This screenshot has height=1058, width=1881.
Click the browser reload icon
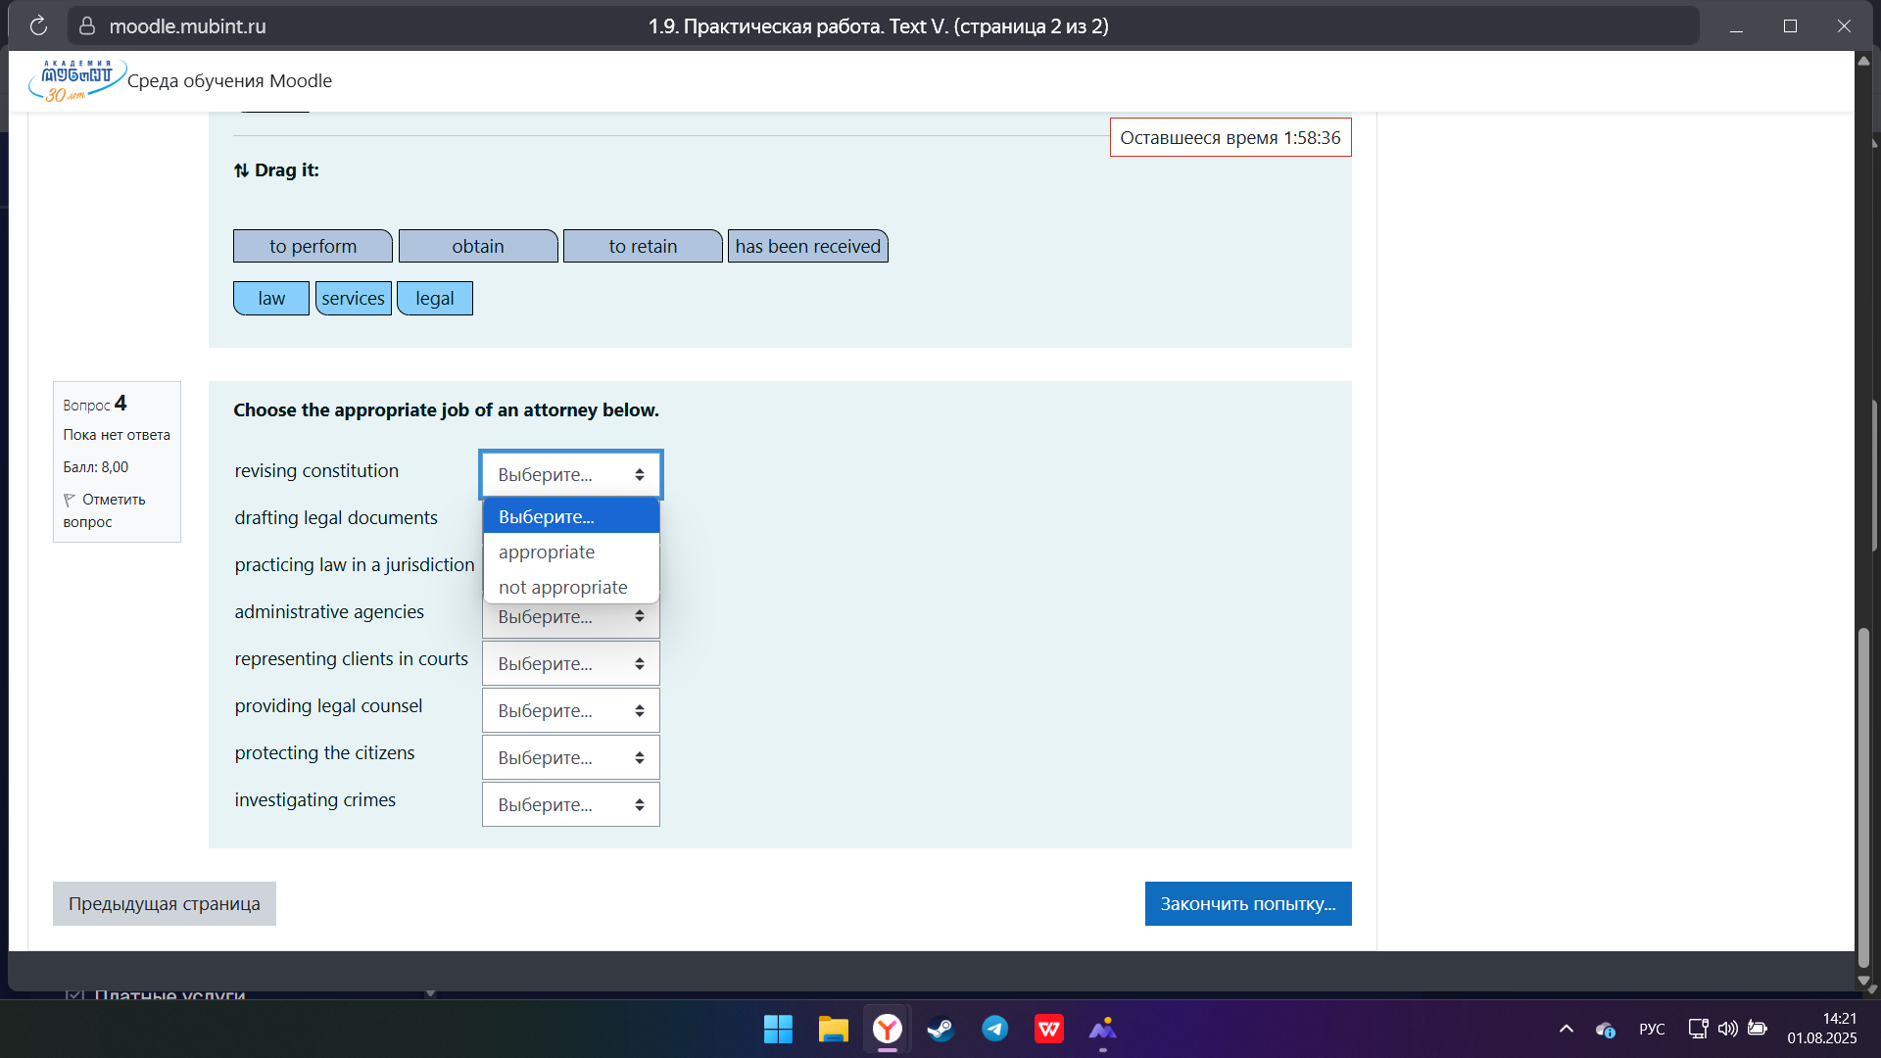(x=38, y=26)
